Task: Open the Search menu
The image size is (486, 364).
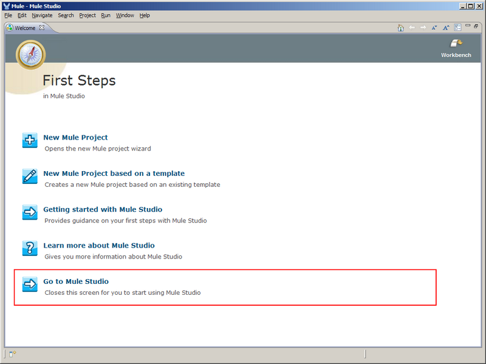Action: coord(66,15)
